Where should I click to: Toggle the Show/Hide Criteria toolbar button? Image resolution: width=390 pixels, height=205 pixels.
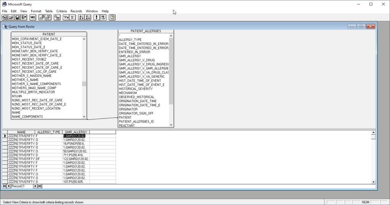tap(48, 17)
